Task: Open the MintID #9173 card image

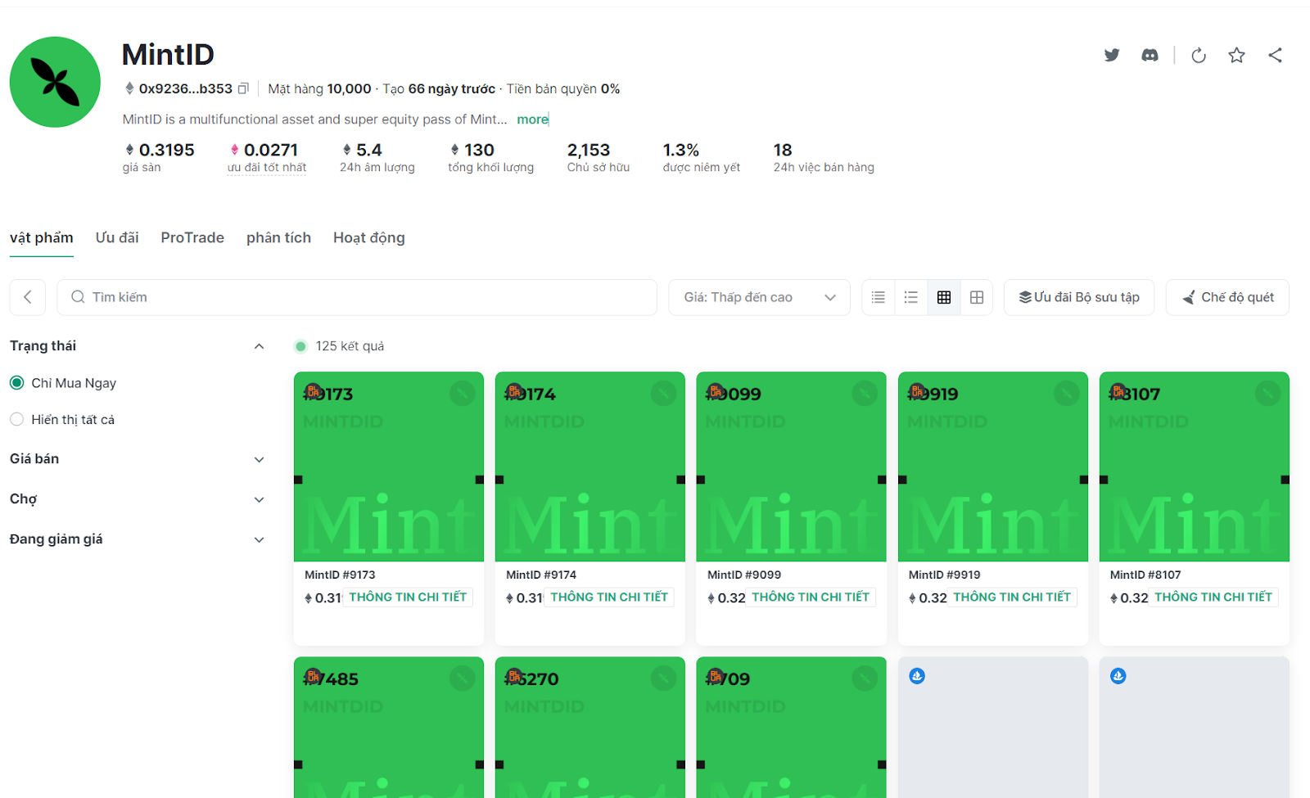Action: click(x=389, y=467)
